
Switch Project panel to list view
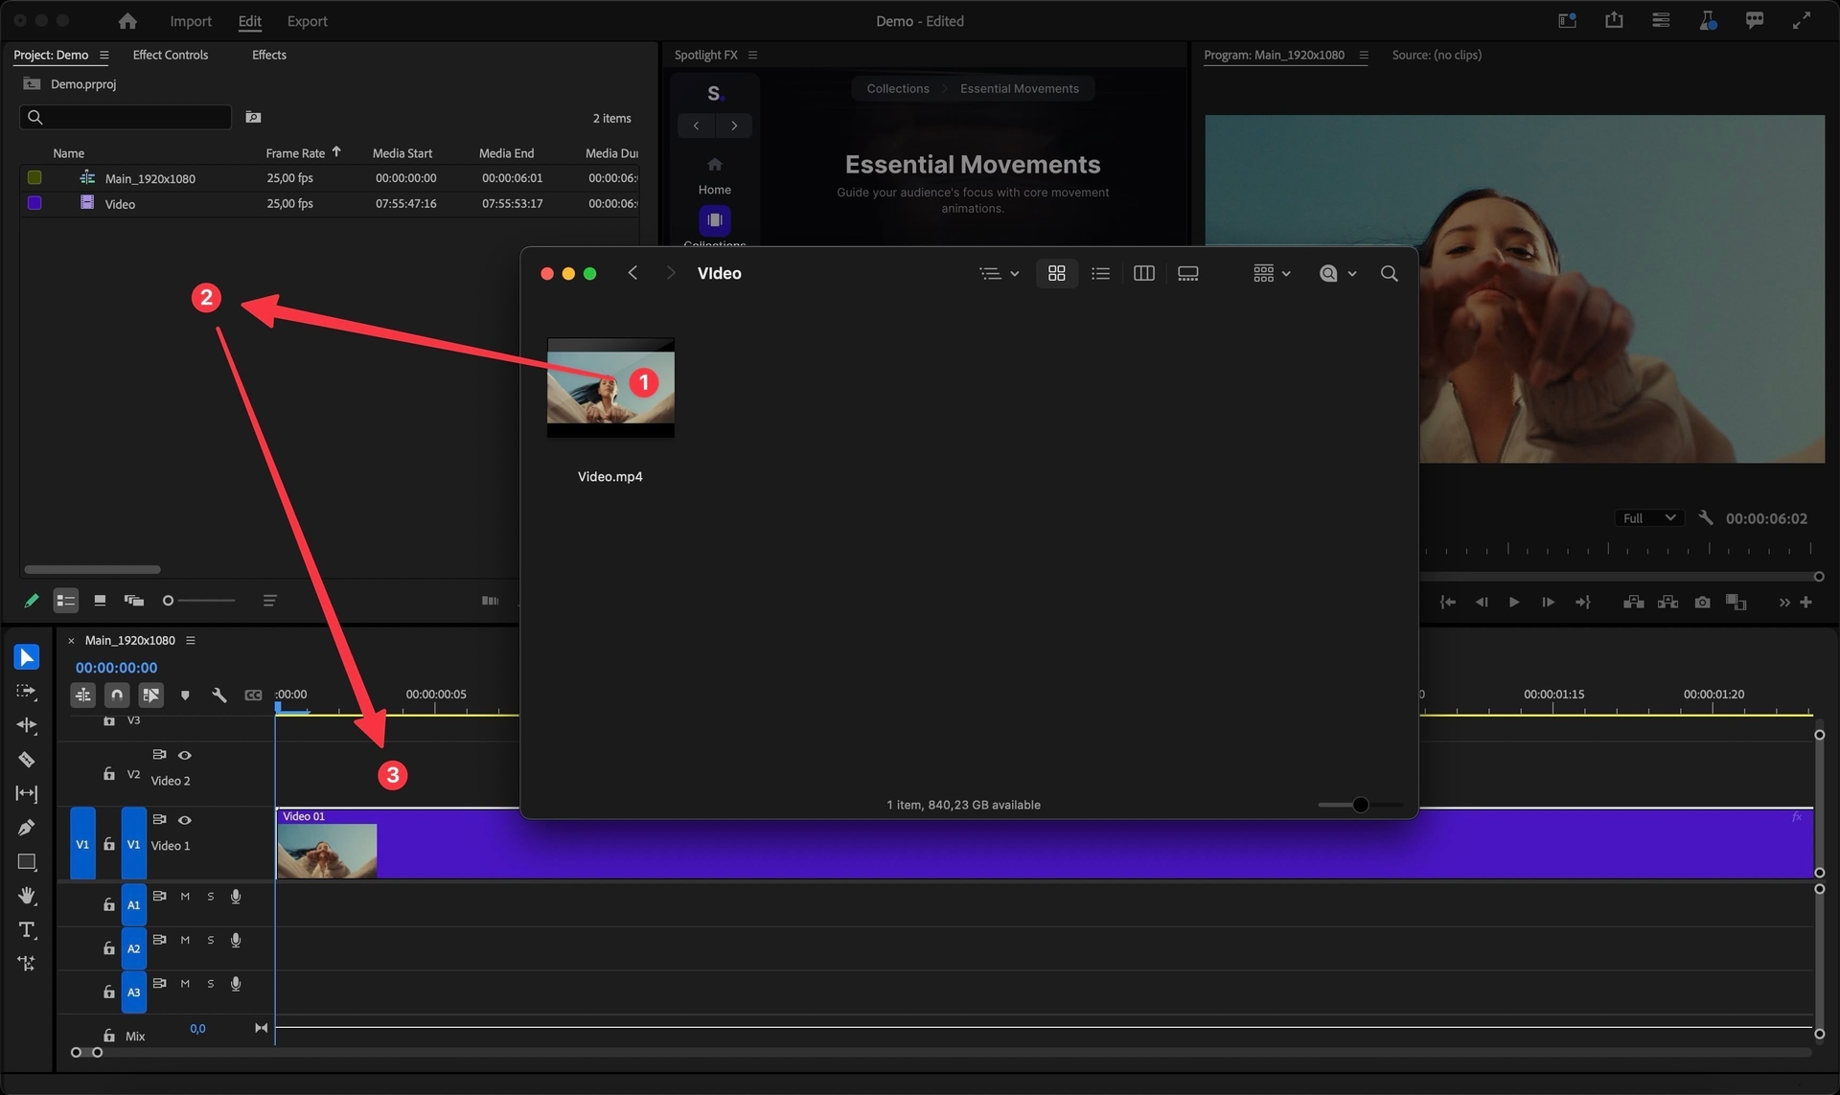point(65,601)
